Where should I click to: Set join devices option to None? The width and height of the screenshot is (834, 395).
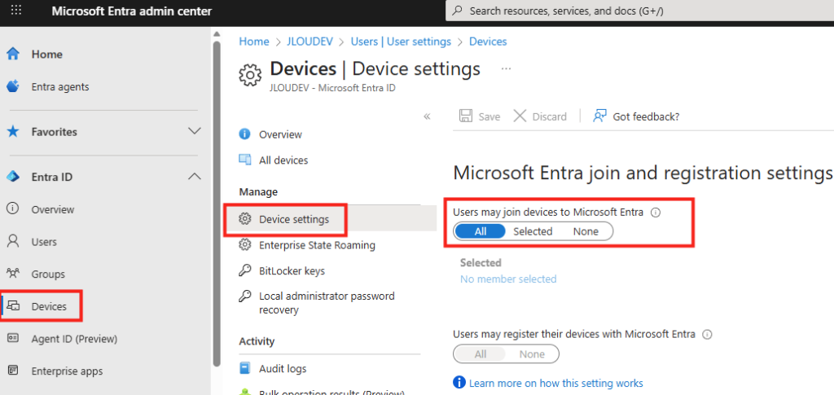point(585,231)
